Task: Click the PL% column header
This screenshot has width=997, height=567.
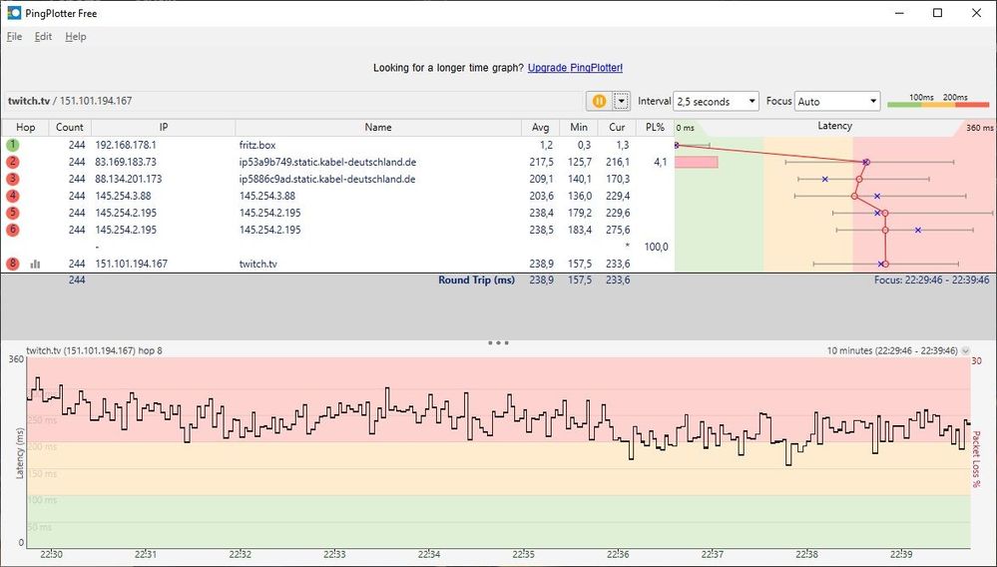Action: click(x=655, y=128)
